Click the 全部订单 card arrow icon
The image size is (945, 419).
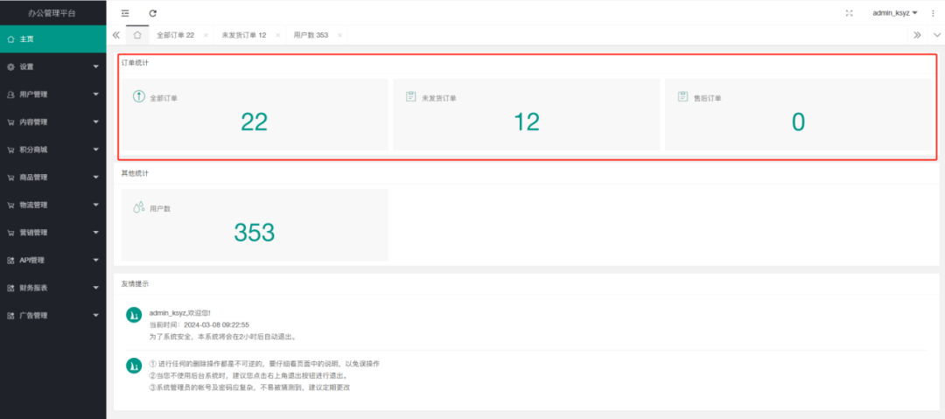138,96
